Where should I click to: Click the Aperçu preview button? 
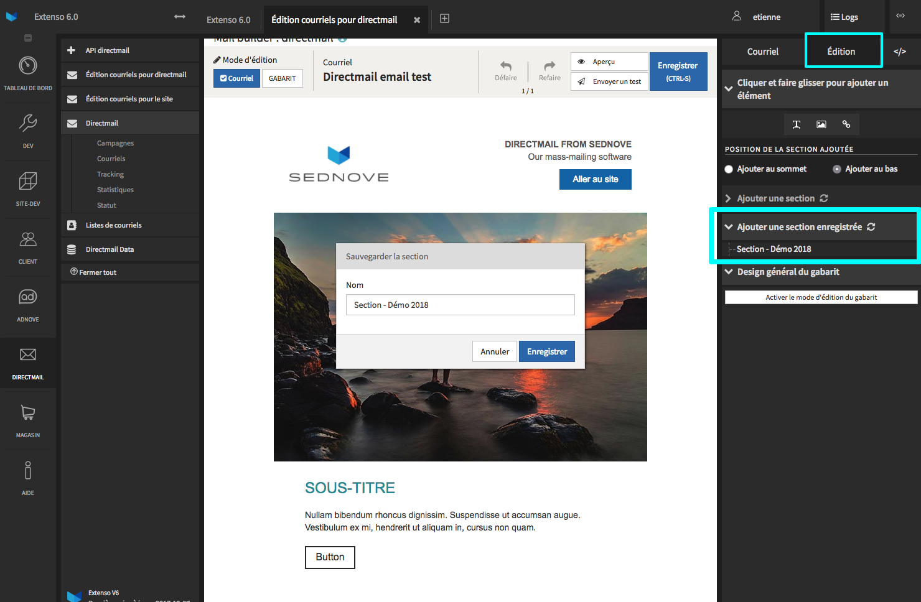click(609, 62)
